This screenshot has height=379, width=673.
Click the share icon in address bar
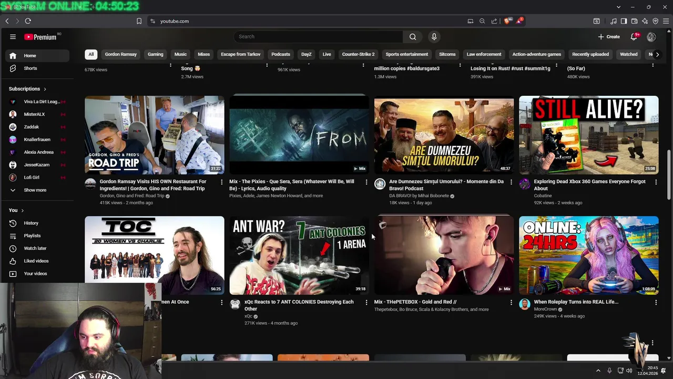click(494, 21)
